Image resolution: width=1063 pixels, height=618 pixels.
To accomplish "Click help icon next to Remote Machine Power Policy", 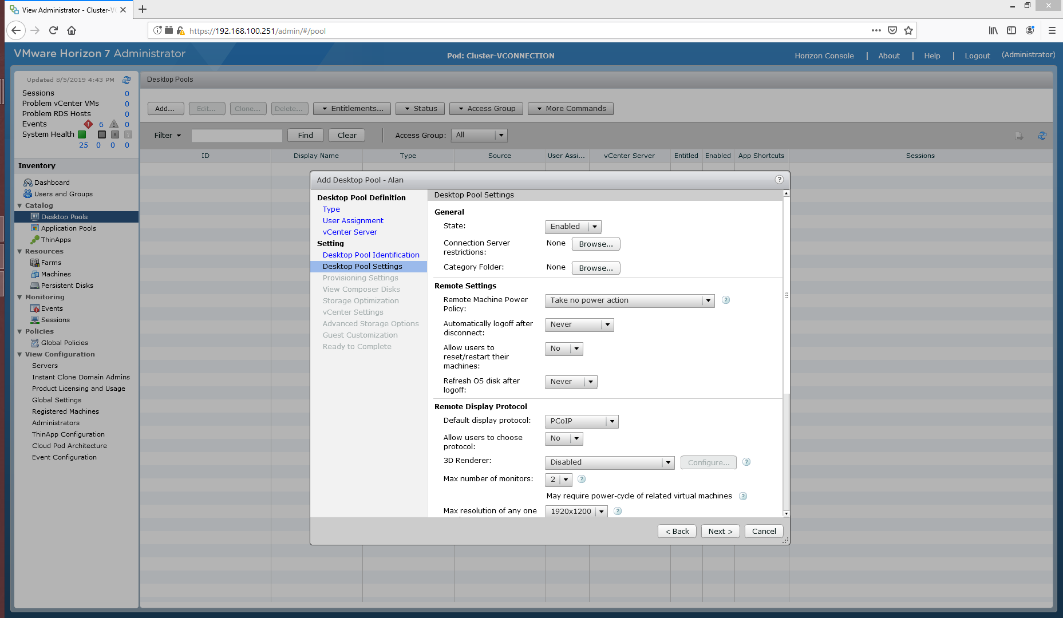I will pyautogui.click(x=725, y=300).
